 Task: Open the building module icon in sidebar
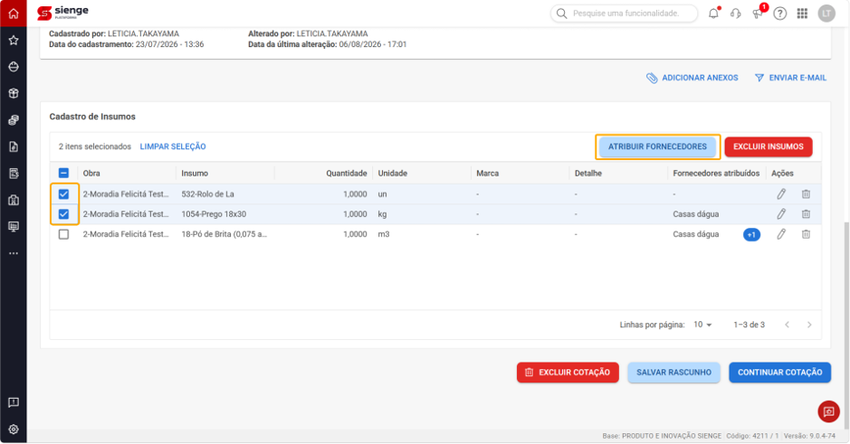click(x=14, y=200)
